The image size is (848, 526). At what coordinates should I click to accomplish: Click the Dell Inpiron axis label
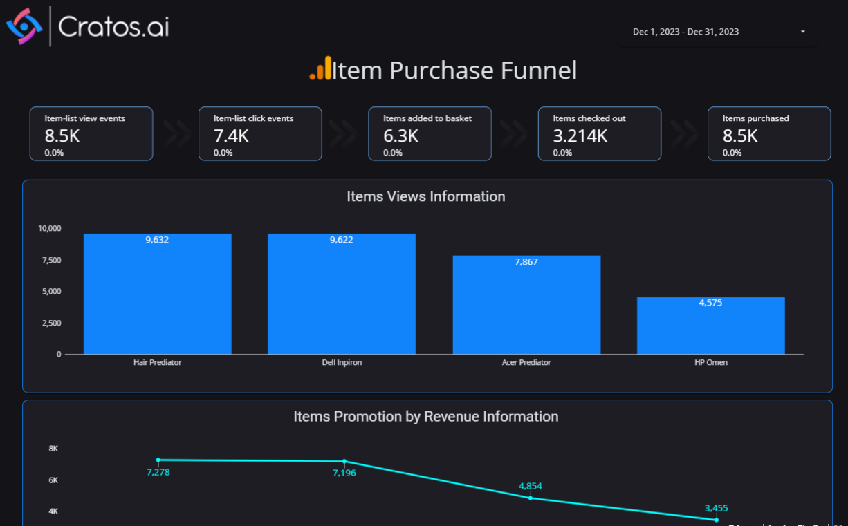[342, 362]
